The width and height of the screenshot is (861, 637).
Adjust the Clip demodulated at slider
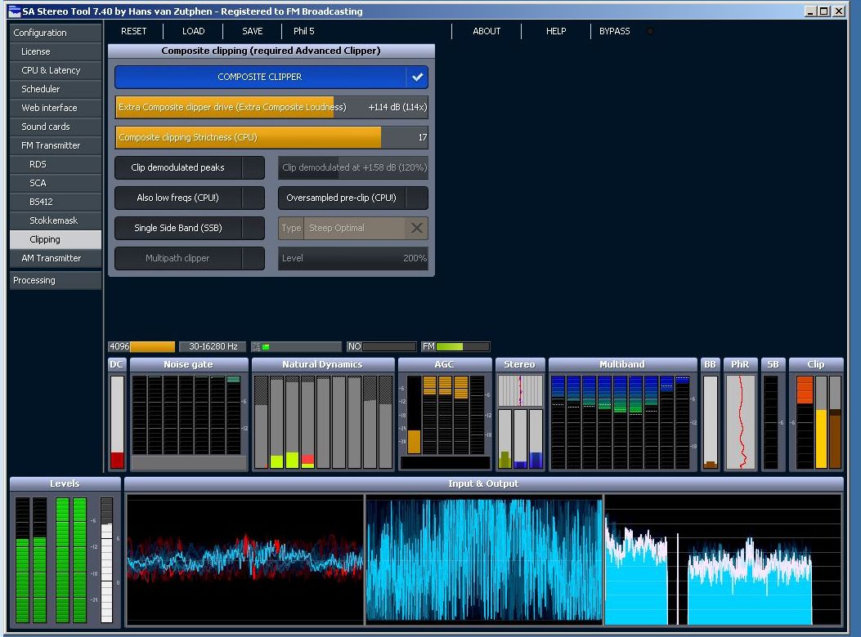click(352, 167)
